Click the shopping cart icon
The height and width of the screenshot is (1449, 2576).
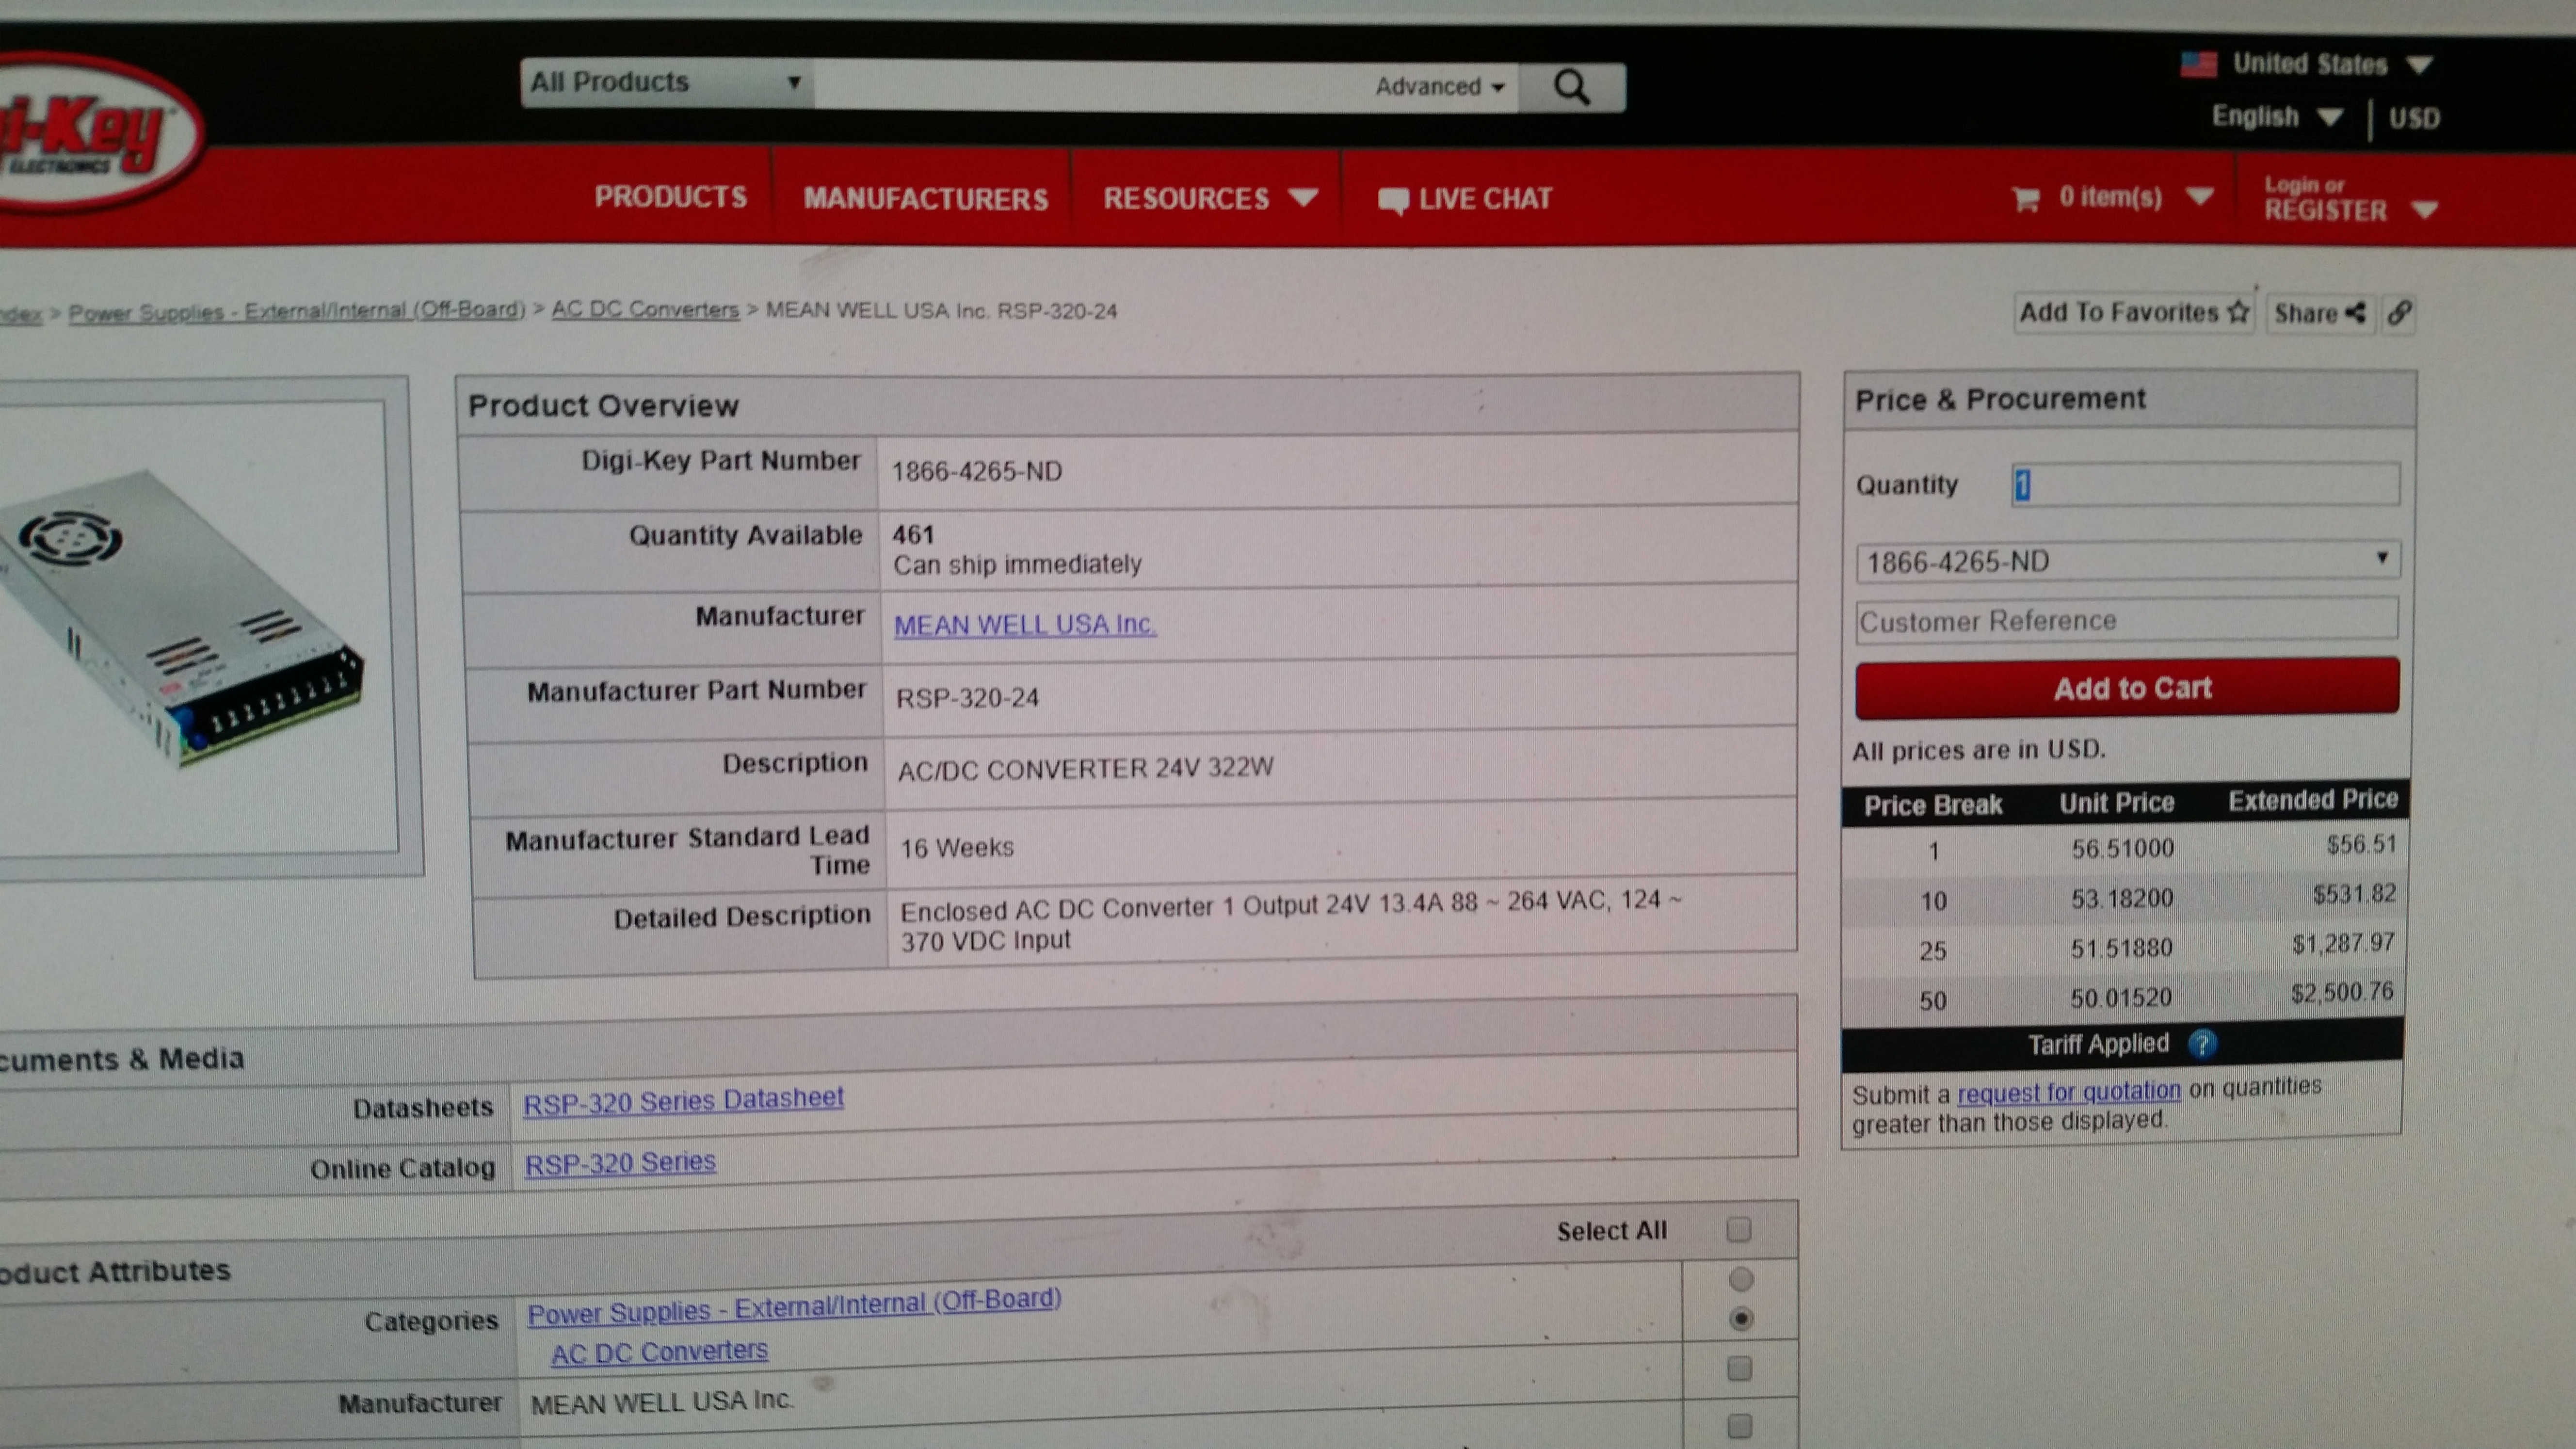(2025, 199)
